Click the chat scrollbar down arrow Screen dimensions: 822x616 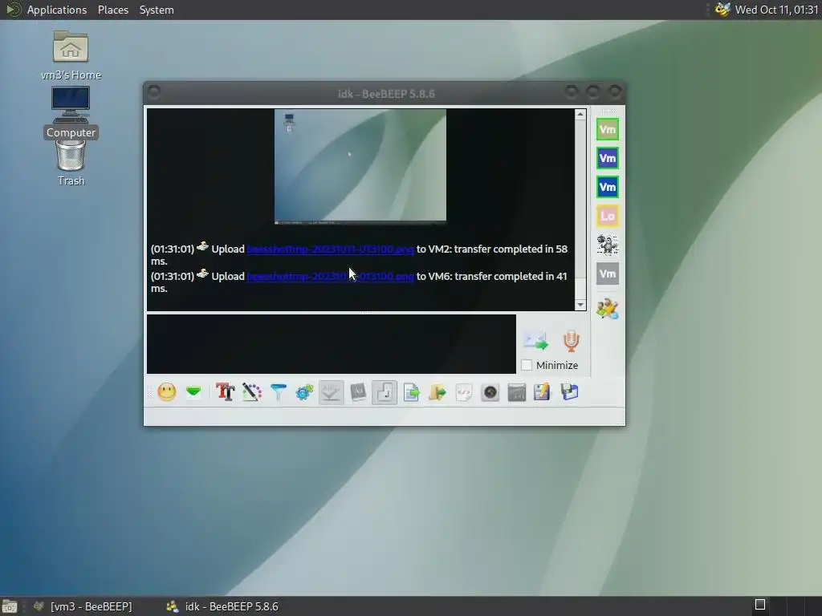coord(580,305)
